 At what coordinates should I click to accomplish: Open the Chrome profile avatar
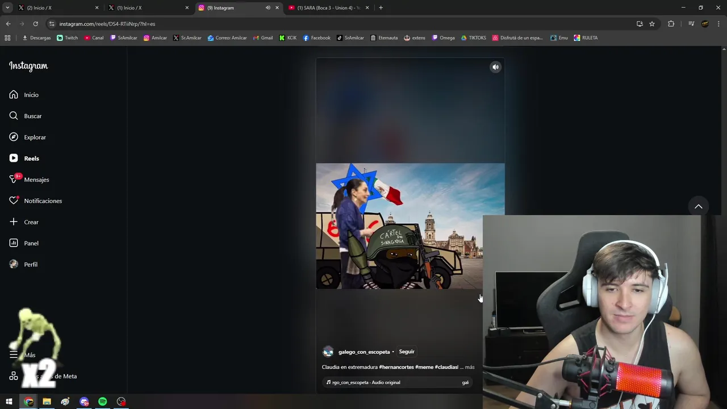pyautogui.click(x=705, y=24)
